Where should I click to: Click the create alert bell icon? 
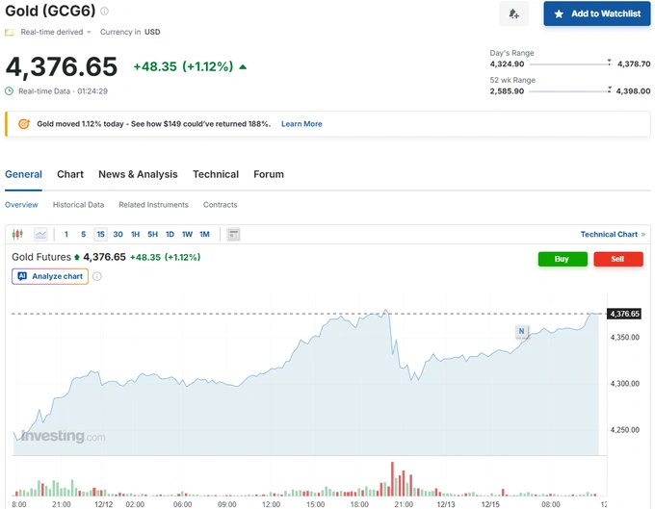513,13
